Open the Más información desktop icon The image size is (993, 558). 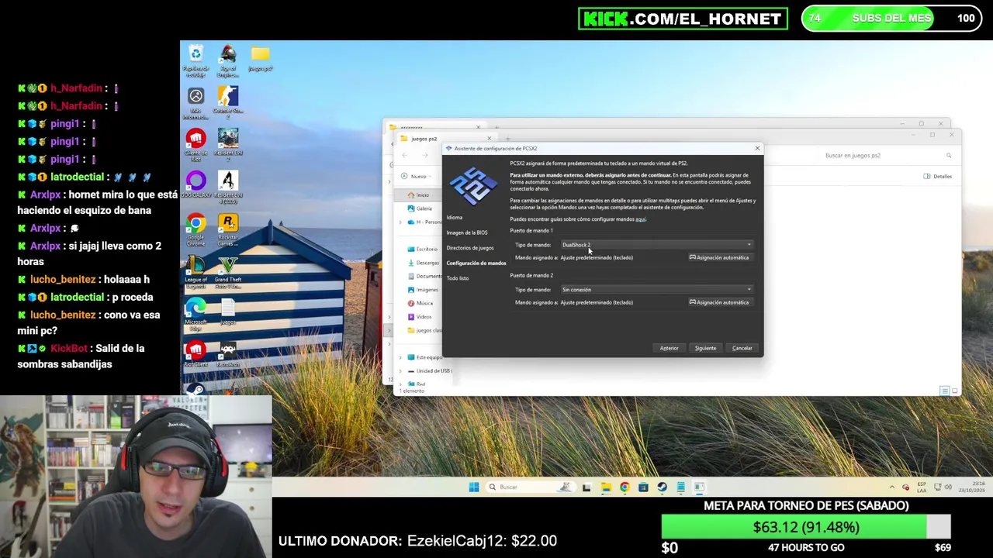coord(195,102)
